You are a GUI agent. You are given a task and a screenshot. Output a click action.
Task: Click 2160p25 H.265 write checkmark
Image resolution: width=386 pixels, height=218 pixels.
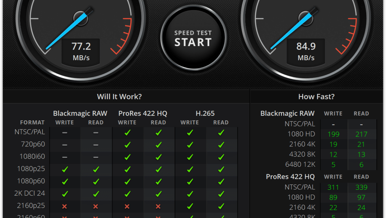click(x=190, y=206)
